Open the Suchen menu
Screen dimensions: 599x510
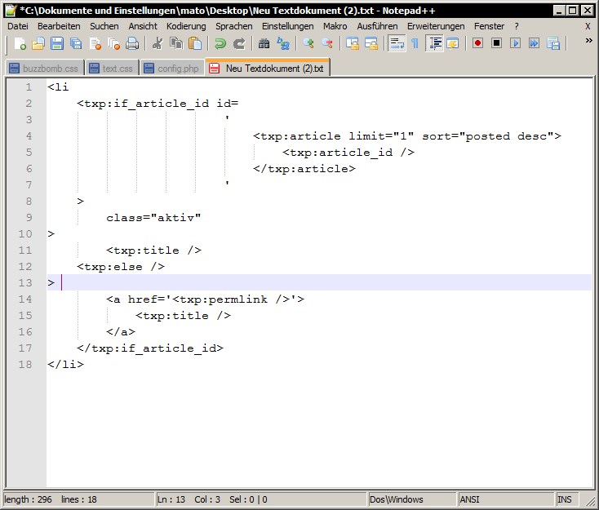tap(104, 26)
